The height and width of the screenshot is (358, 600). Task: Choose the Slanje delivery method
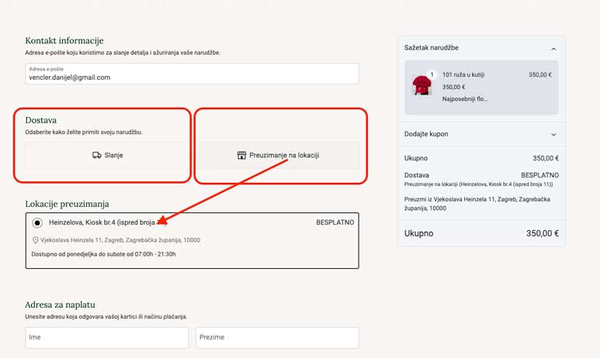pyautogui.click(x=107, y=155)
